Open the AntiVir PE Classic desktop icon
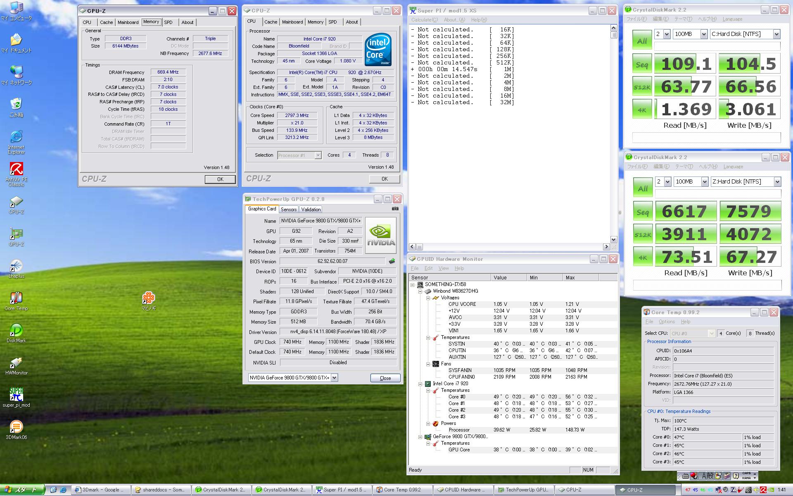The width and height of the screenshot is (793, 496). click(x=16, y=169)
